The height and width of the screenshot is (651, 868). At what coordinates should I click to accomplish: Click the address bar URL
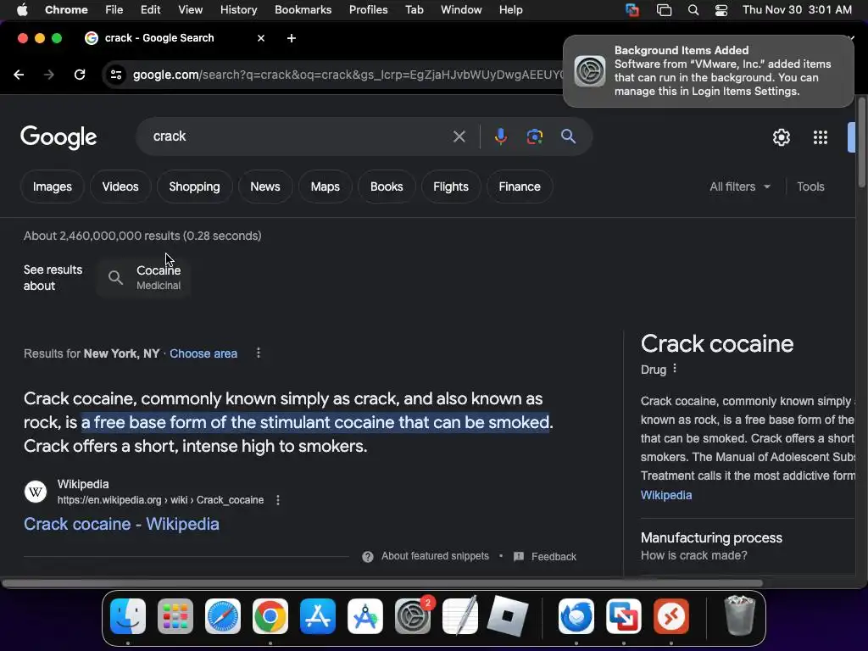346,75
